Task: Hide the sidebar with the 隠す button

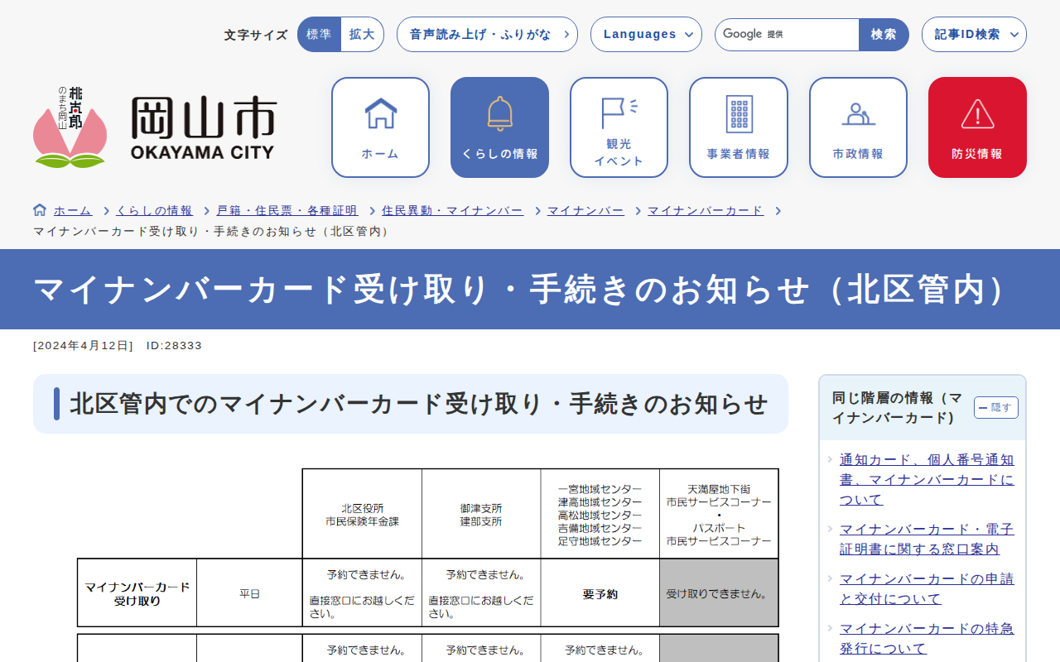Action: pos(995,407)
